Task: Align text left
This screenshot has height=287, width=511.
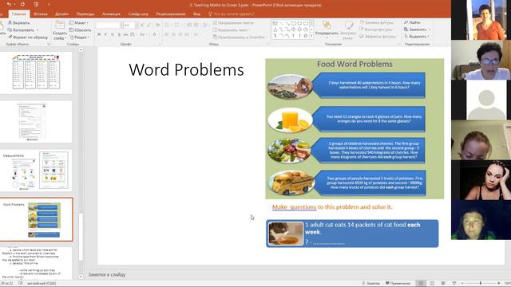Action: (x=167, y=34)
